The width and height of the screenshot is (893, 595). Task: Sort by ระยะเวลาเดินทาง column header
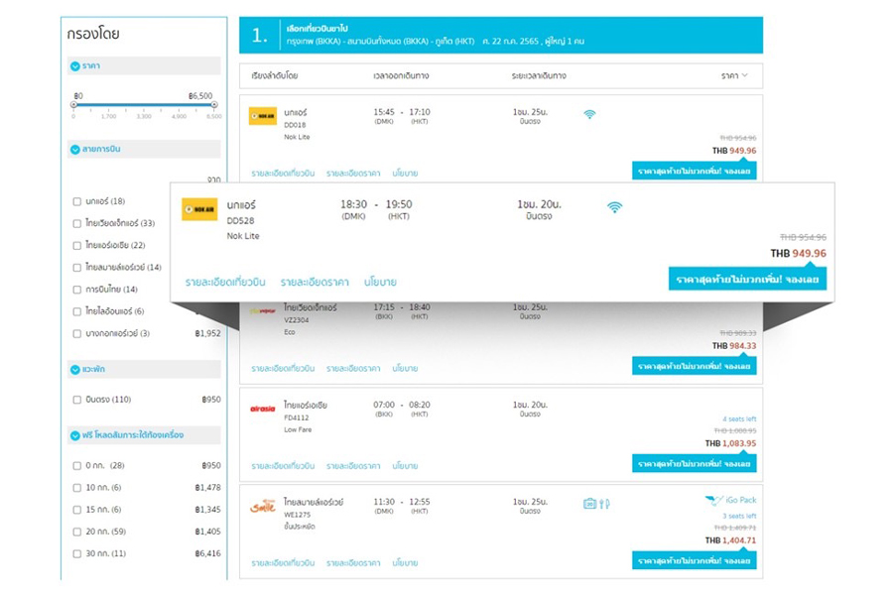[x=539, y=75]
